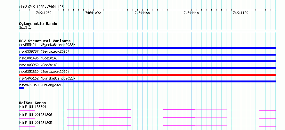The width and height of the screenshot is (285, 130).
Task: Click the blue bar for nsv6339787
Action: (147, 55)
